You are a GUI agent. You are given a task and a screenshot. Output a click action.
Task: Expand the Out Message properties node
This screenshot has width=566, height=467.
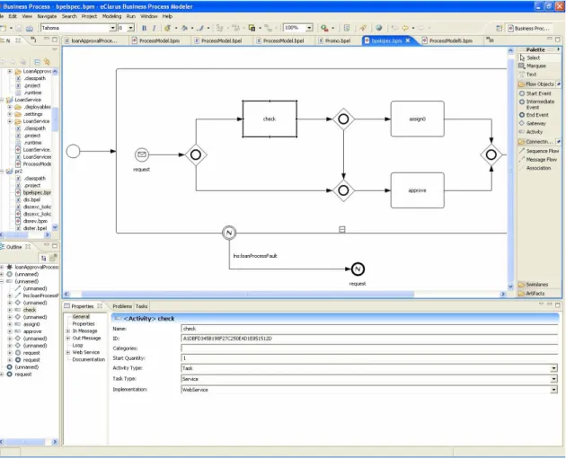(x=68, y=339)
